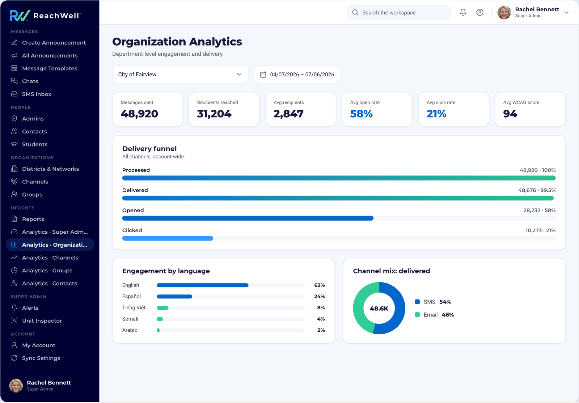Click the Admins shield icon
Screen dimensions: 579x403
tap(14, 118)
